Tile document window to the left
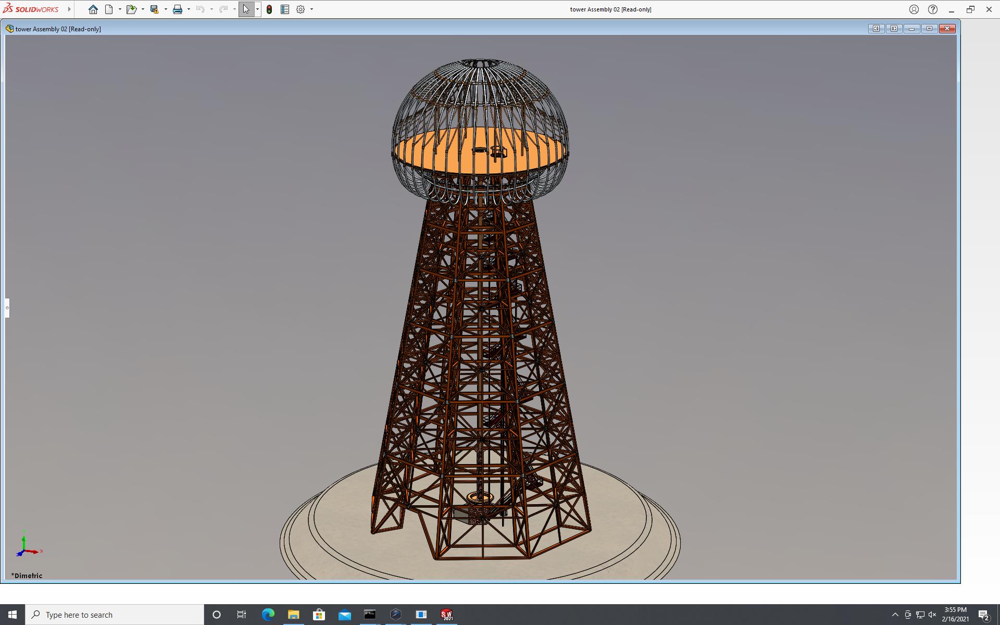Viewport: 1000px width, 625px height. [x=876, y=29]
